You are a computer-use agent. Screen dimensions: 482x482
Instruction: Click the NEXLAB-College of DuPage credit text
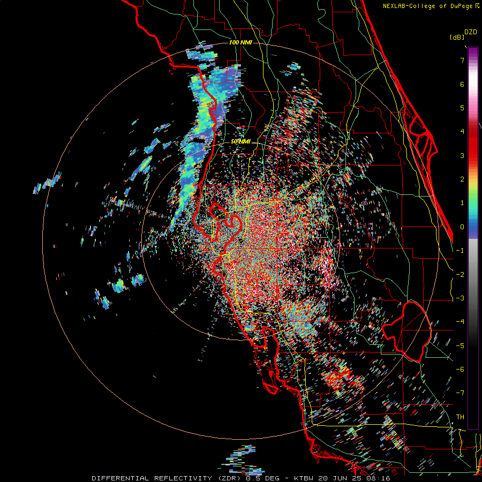[x=428, y=6]
